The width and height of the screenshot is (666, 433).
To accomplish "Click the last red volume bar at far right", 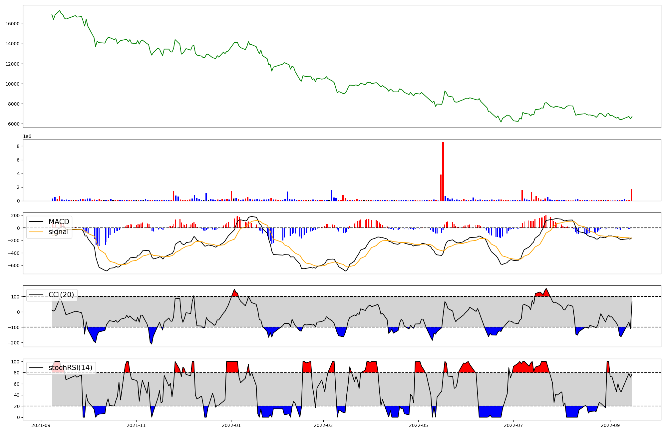I will 631,195.
